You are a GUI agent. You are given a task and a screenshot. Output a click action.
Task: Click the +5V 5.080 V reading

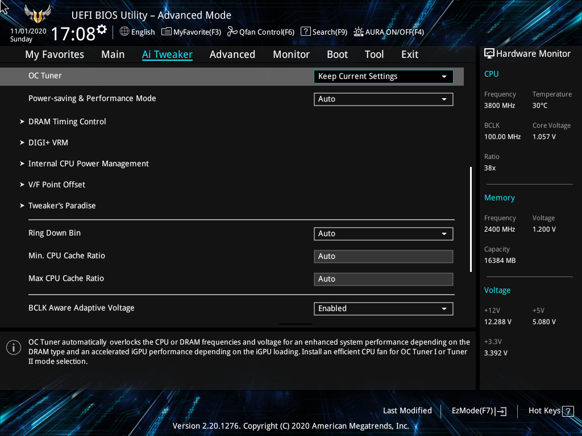coord(544,322)
